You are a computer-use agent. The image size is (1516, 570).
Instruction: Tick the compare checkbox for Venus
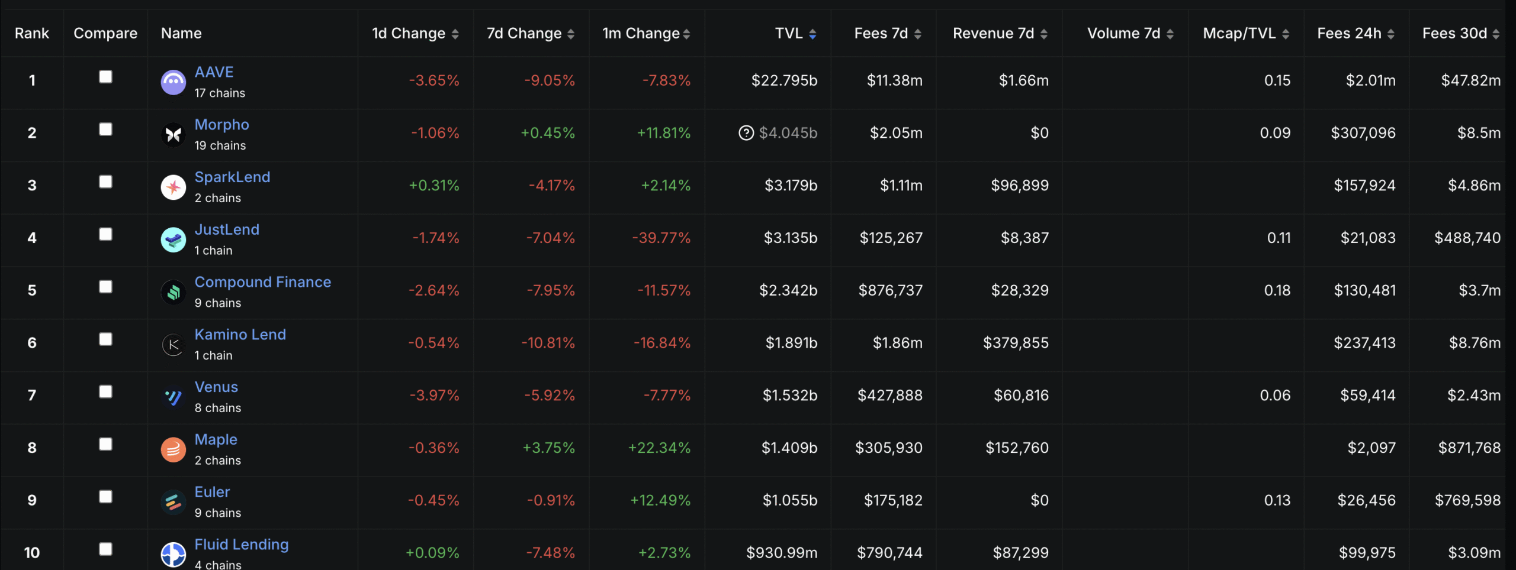coord(105,391)
